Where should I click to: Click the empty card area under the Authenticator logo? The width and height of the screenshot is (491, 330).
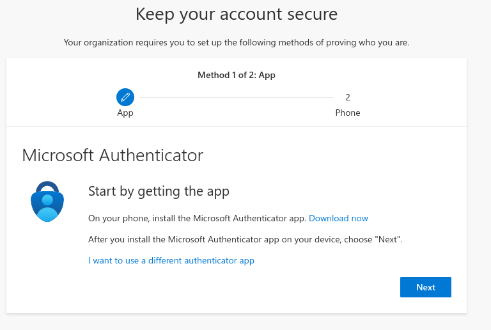pyautogui.click(x=47, y=269)
